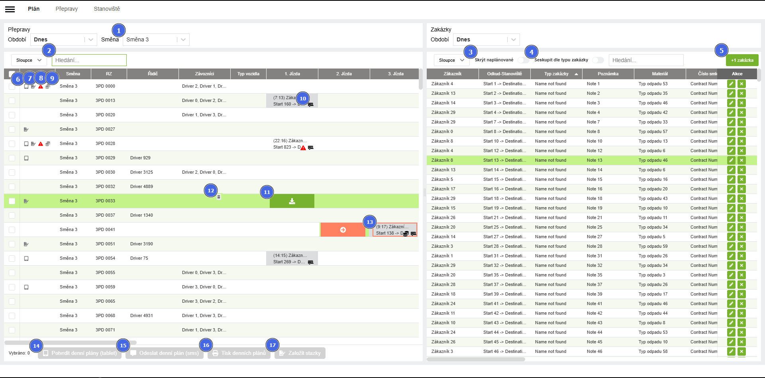Go to the Stanoviště tab
Viewport: 765px width, 378px height.
107,9
